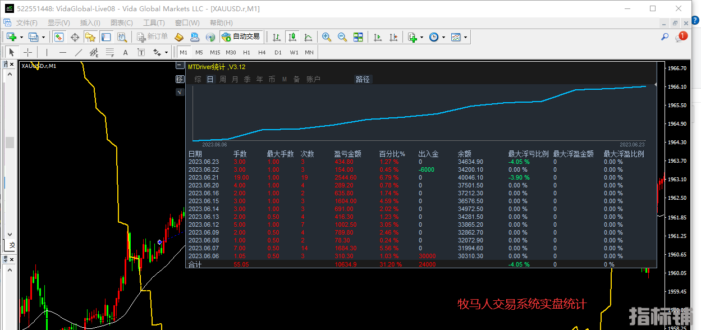Select the crosshair cursor tool
Image resolution: width=701 pixels, height=330 pixels.
click(x=28, y=52)
